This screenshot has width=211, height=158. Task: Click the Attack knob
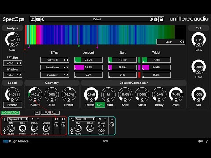pos(142,94)
